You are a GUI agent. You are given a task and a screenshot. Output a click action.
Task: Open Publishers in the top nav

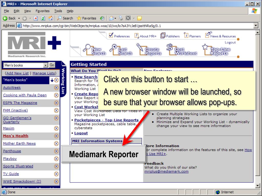tap(170, 36)
